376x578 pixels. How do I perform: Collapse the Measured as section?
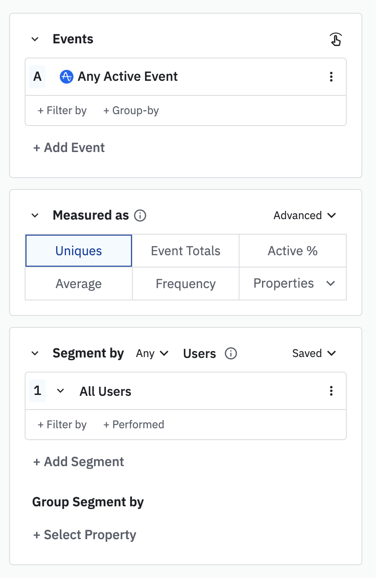click(x=35, y=215)
